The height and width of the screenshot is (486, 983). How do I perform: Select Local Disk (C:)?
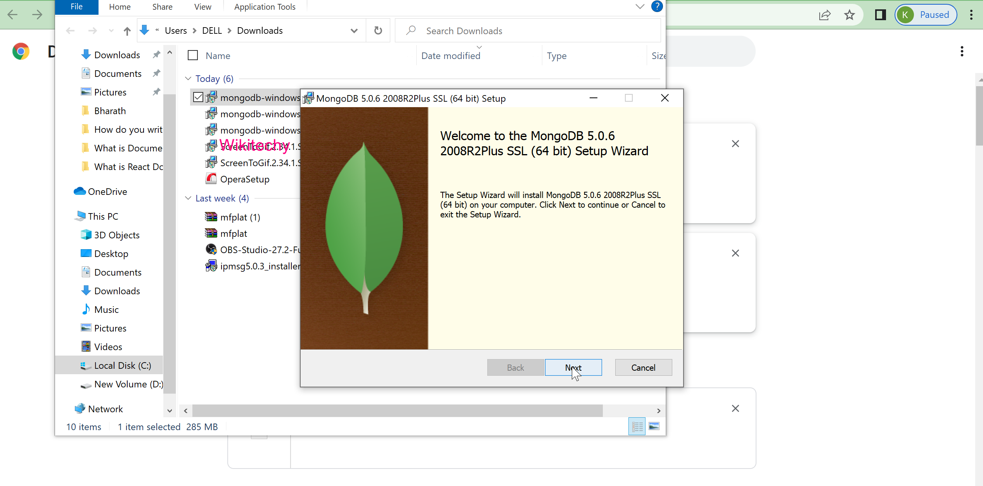(x=123, y=365)
